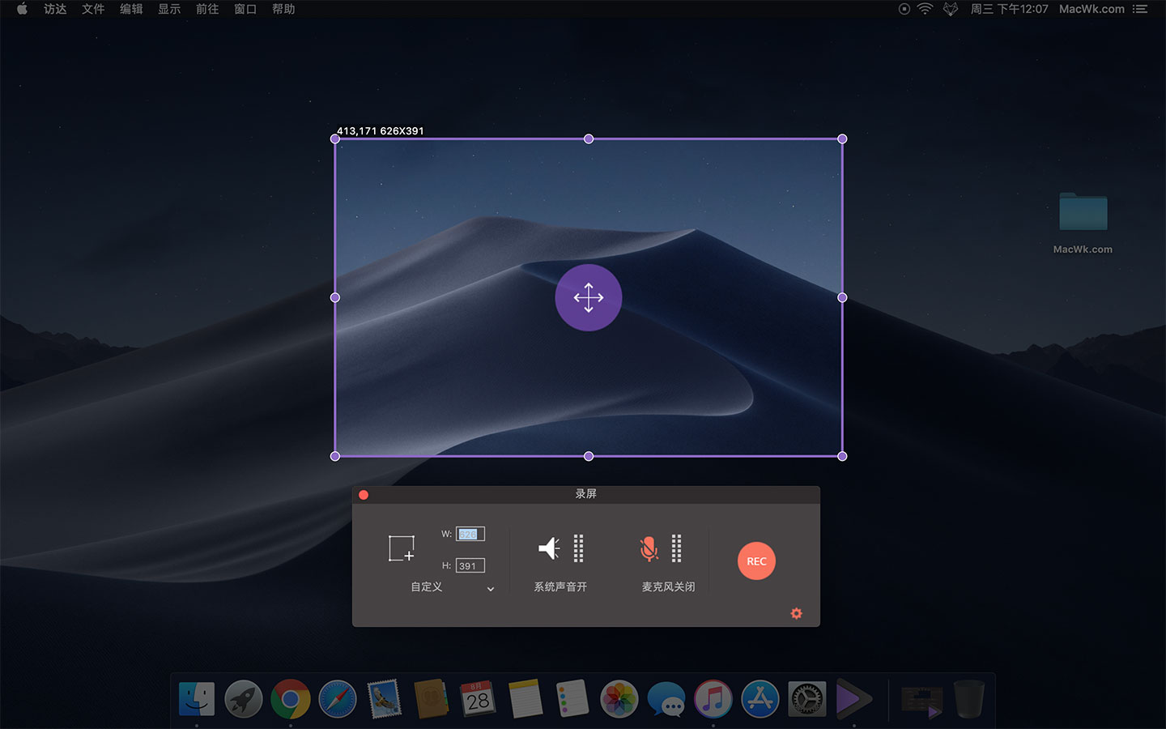Adjust the system sound volume level bar
The width and height of the screenshot is (1166, 729).
[578, 548]
